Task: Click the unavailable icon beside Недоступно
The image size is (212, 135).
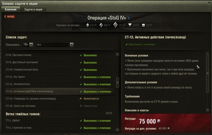Action: pos(81,106)
